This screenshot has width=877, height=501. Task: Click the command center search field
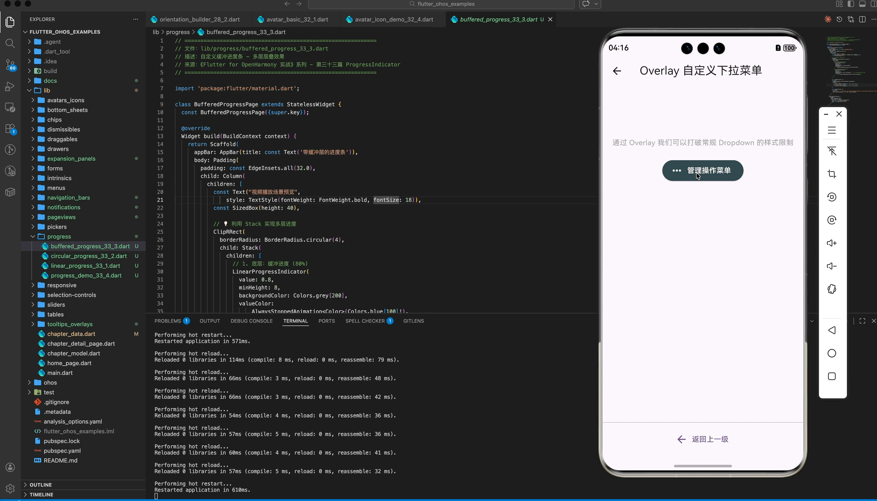pos(441,4)
